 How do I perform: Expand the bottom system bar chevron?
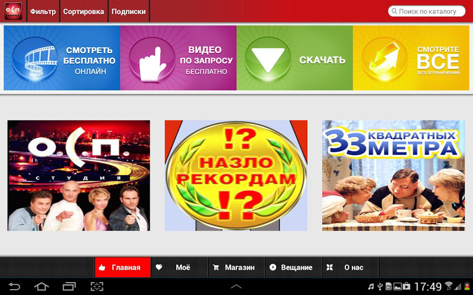236,287
